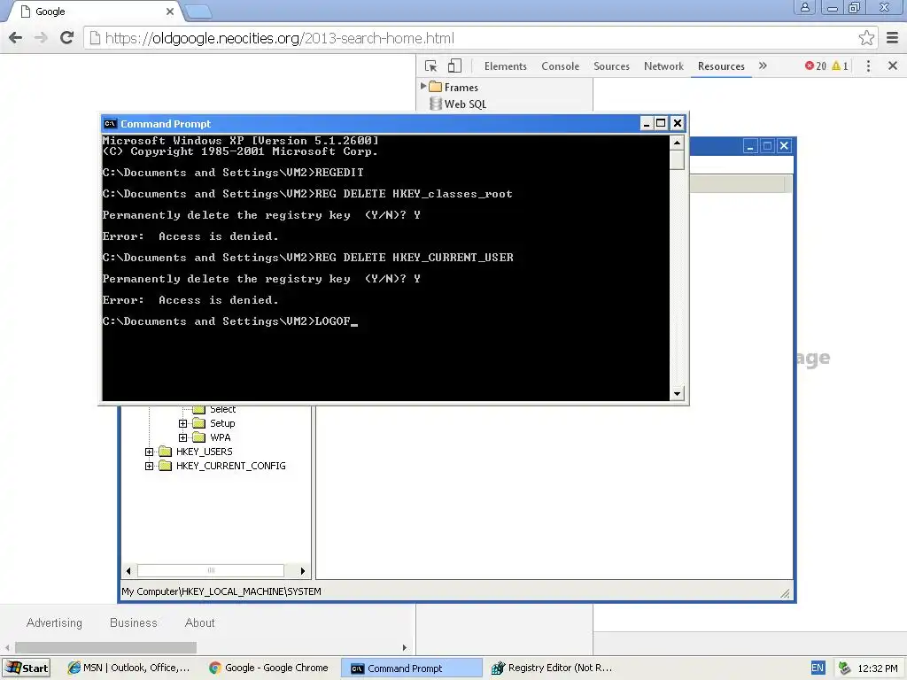
Task: Click the Advertising footer link
Action: pos(54,622)
